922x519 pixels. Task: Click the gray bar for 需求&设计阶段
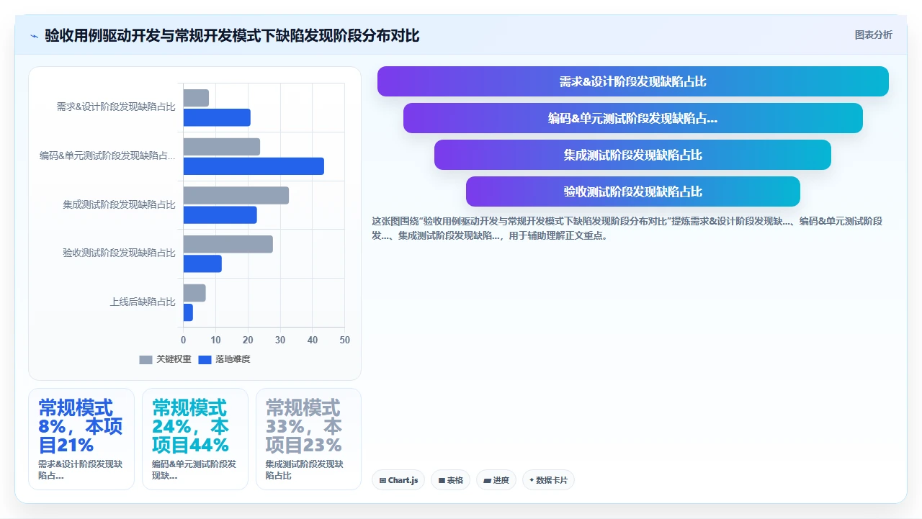[196, 98]
